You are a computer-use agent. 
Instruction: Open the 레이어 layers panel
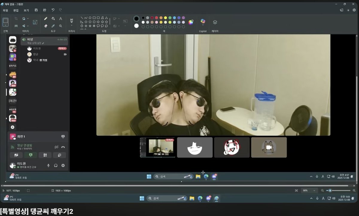pyautogui.click(x=215, y=22)
